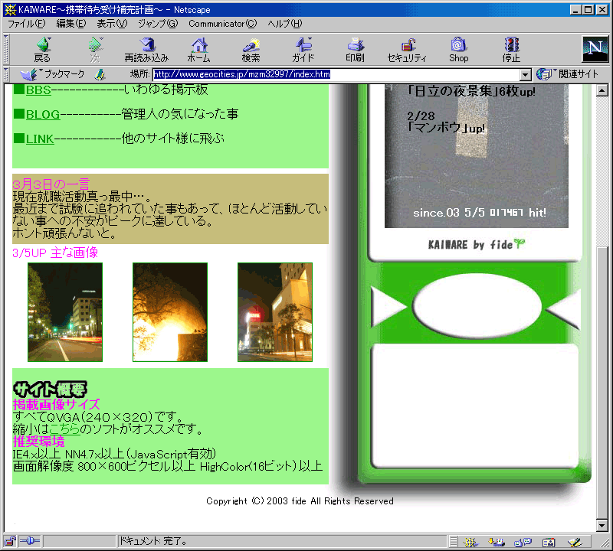
Task: Open Security (セキュリティ) info
Action: 407,50
